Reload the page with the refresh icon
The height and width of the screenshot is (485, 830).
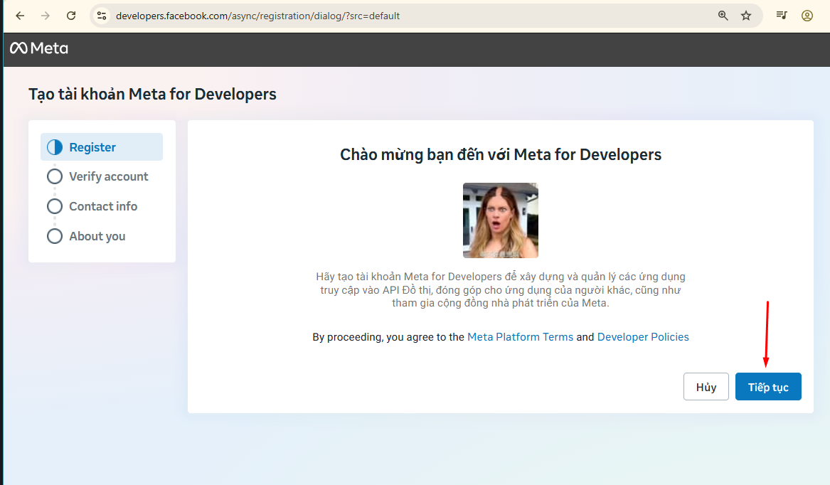point(71,16)
